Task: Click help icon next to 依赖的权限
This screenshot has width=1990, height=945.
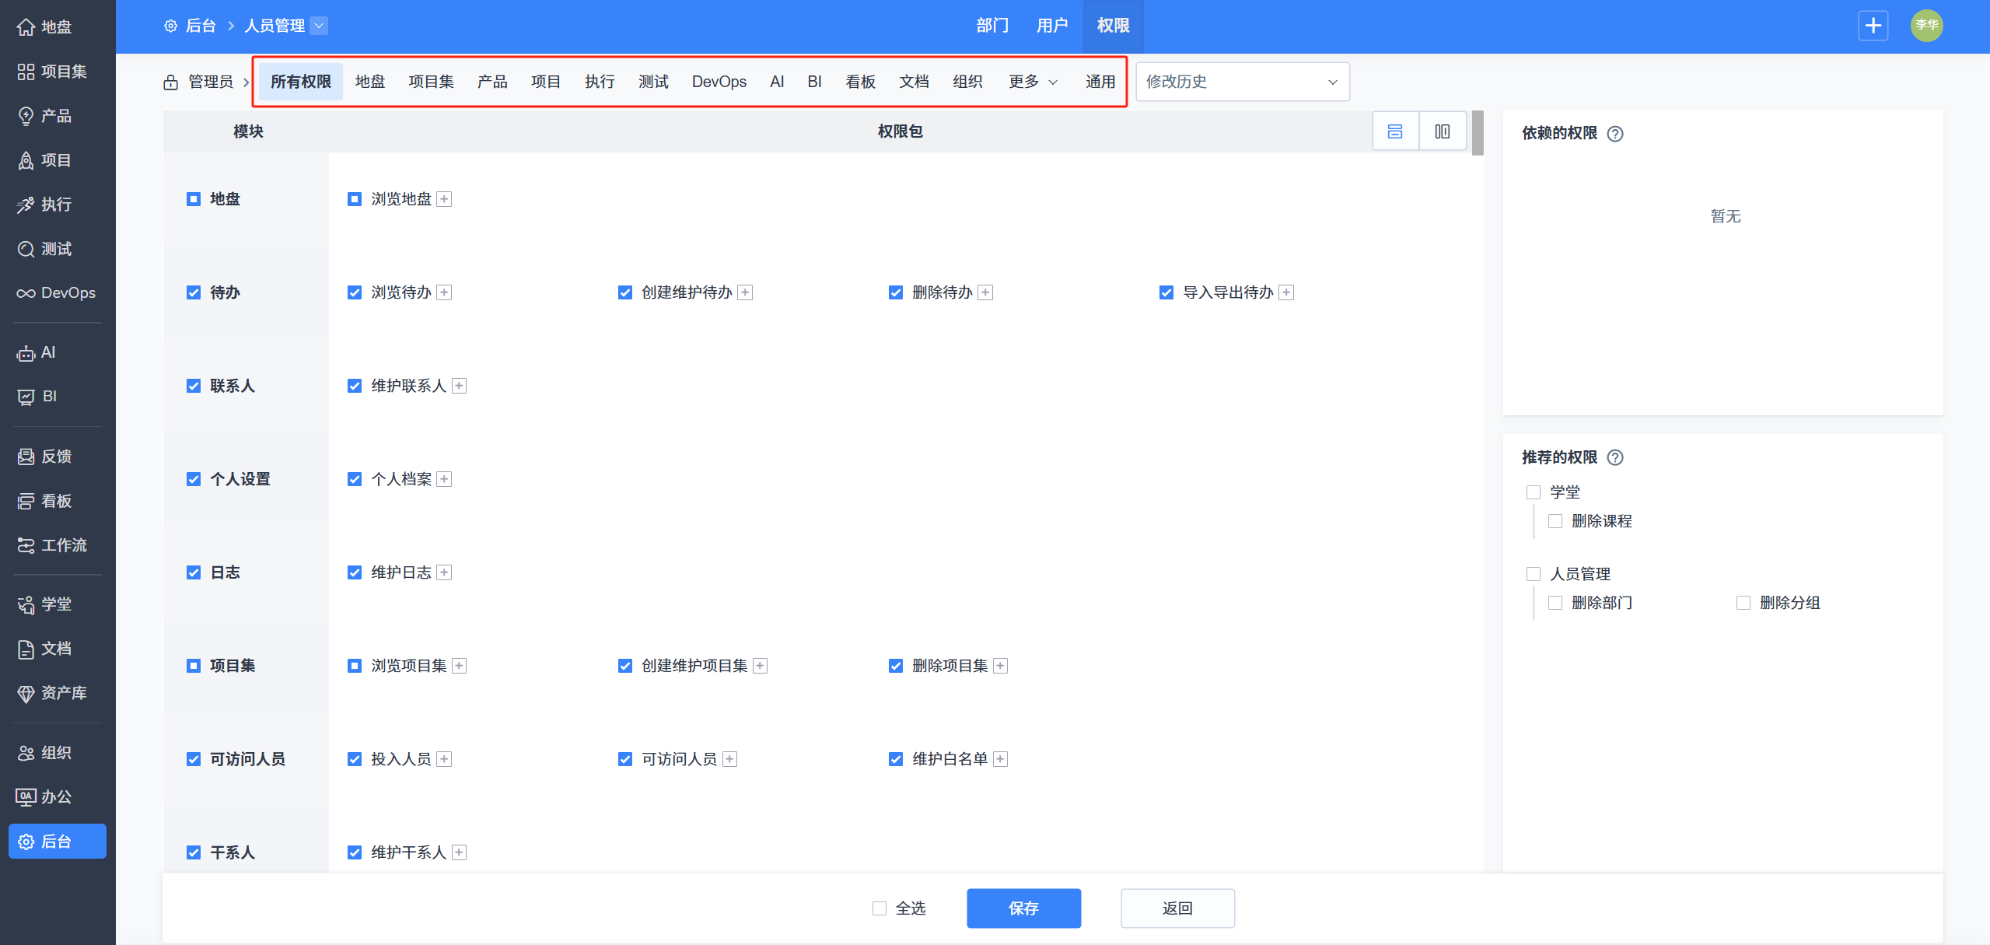Action: (x=1615, y=134)
